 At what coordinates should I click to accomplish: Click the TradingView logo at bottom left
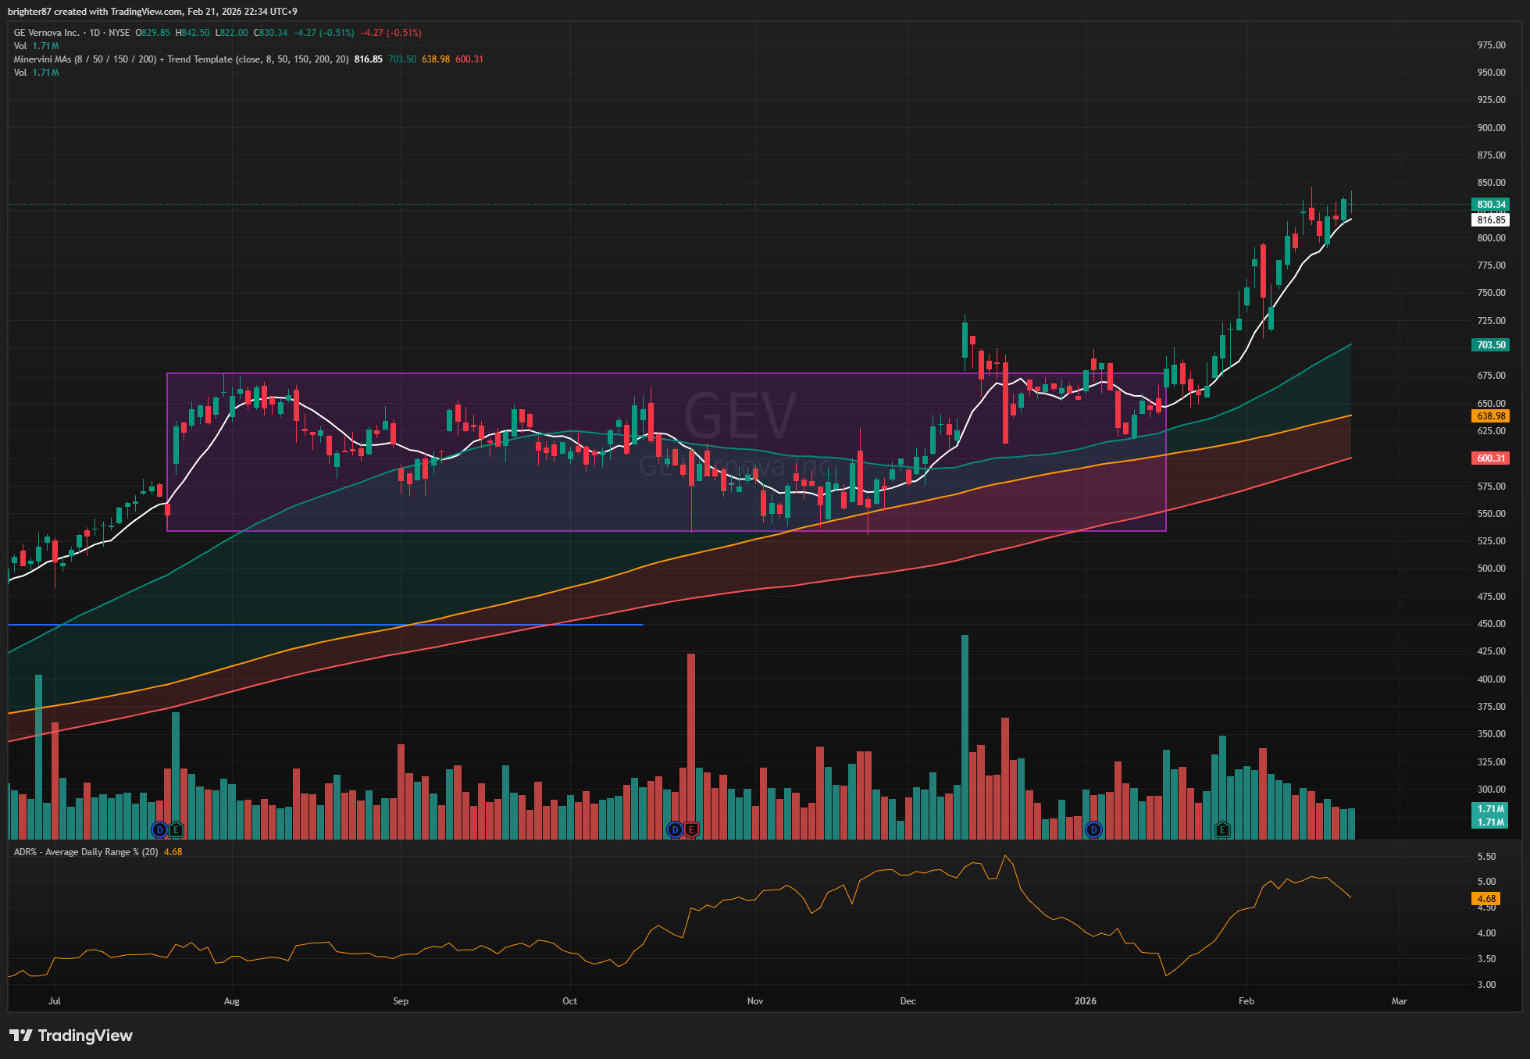tap(71, 1036)
